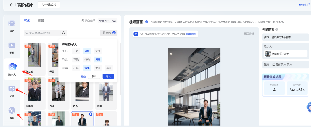Click the info icon beside 视频画面
Image resolution: width=311 pixels, height=127 pixels.
[147, 22]
